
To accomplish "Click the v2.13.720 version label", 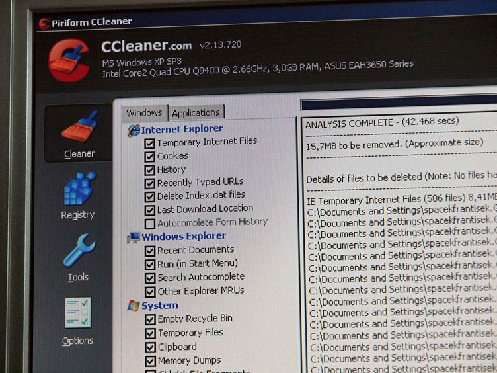I will point(221,45).
